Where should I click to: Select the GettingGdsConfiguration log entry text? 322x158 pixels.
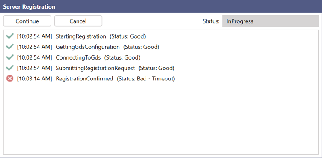pyautogui.click(x=88, y=47)
